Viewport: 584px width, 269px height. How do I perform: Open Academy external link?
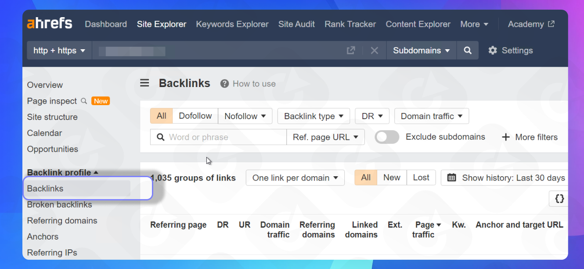tap(531, 24)
